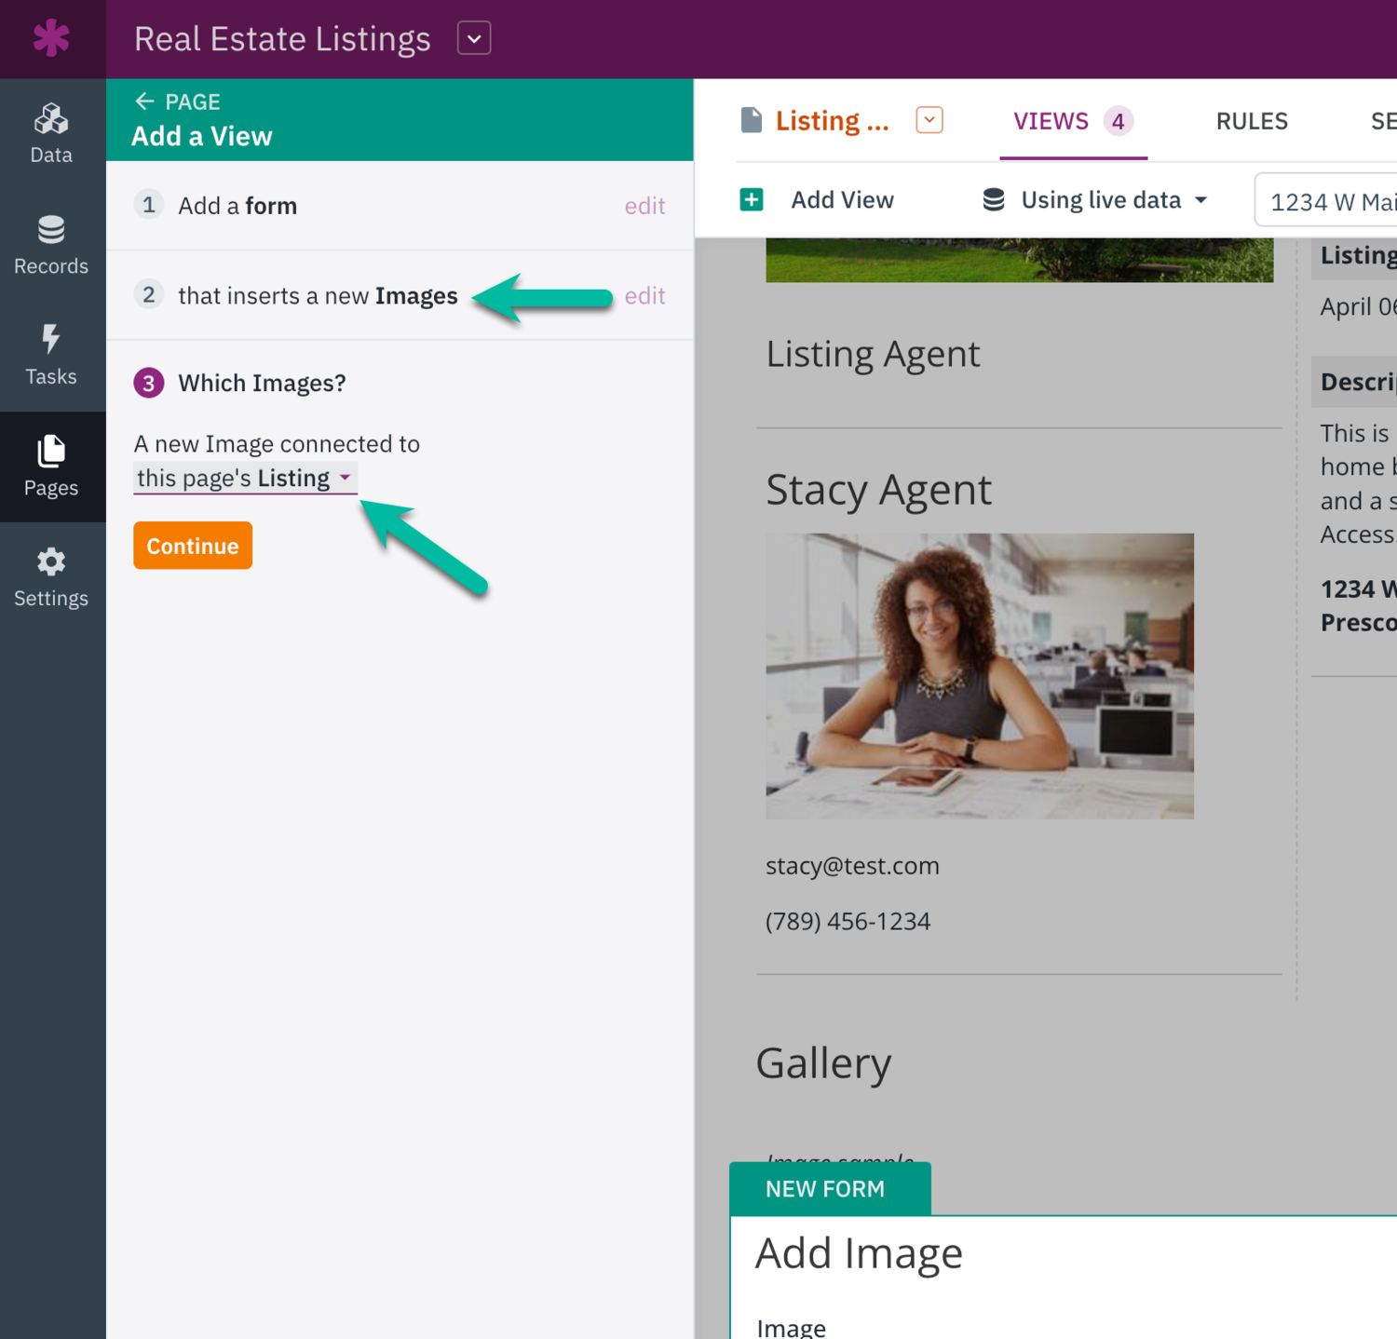1397x1339 pixels.
Task: Open the Data section in sidebar
Action: [x=51, y=134]
